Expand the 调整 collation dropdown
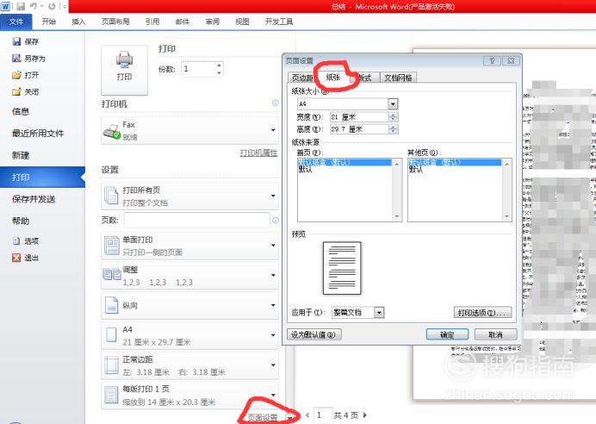This screenshot has width=596, height=424. tap(273, 275)
